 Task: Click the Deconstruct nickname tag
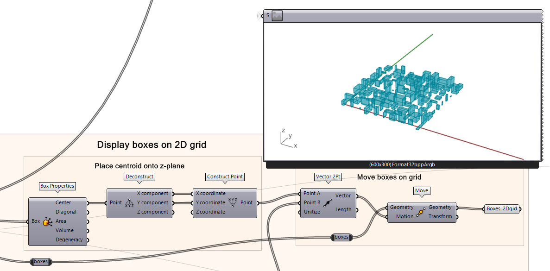click(x=139, y=176)
